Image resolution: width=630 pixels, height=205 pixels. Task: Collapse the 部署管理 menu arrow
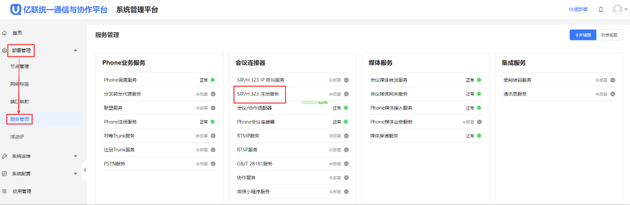point(75,50)
